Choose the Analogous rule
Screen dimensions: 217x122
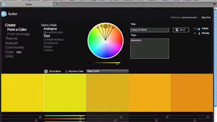50,28
